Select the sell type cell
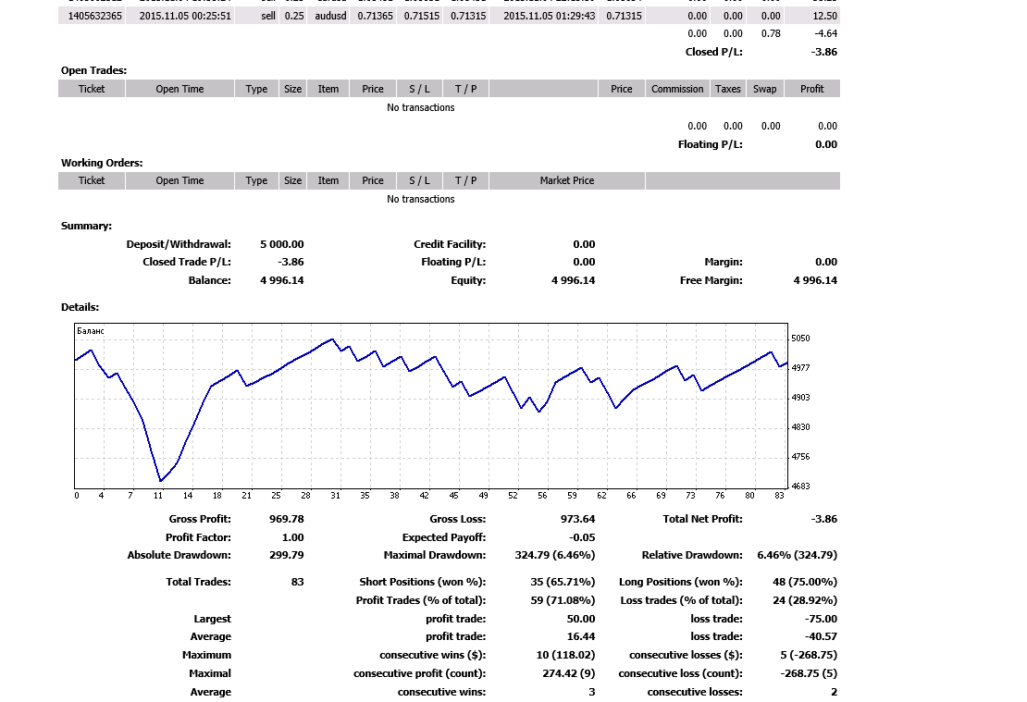 pos(268,16)
